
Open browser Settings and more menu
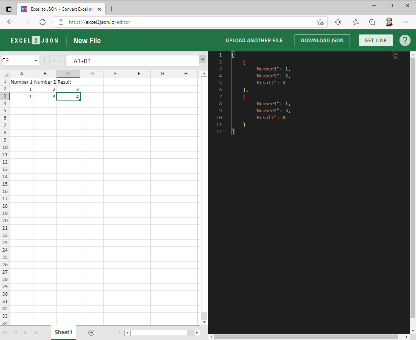(405, 22)
